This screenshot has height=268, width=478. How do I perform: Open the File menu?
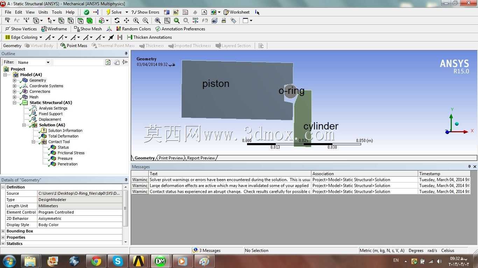(8, 12)
